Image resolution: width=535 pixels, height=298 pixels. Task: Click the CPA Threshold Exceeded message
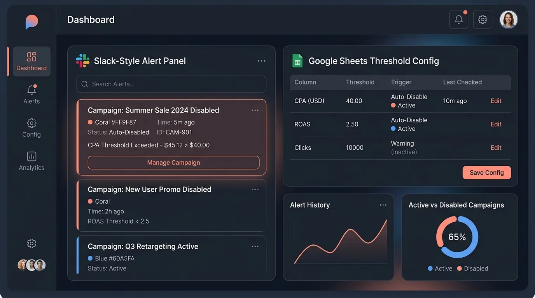tap(149, 145)
